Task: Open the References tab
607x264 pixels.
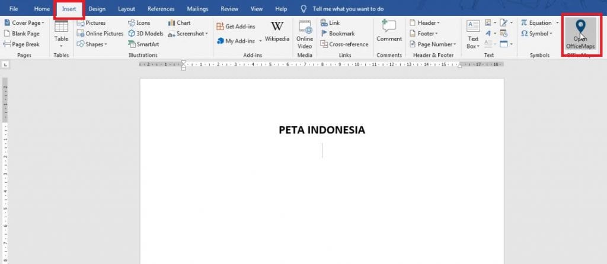Action: pyautogui.click(x=161, y=8)
